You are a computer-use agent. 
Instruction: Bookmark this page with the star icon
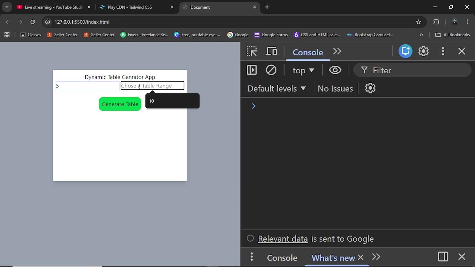point(419,22)
